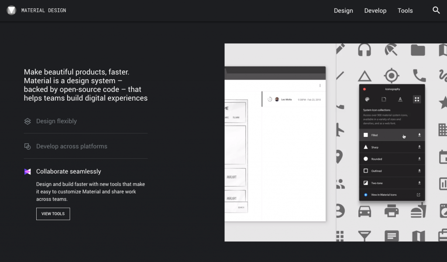The image size is (447, 262).
Task: Download the Sharp icon collection
Action: tap(419, 147)
